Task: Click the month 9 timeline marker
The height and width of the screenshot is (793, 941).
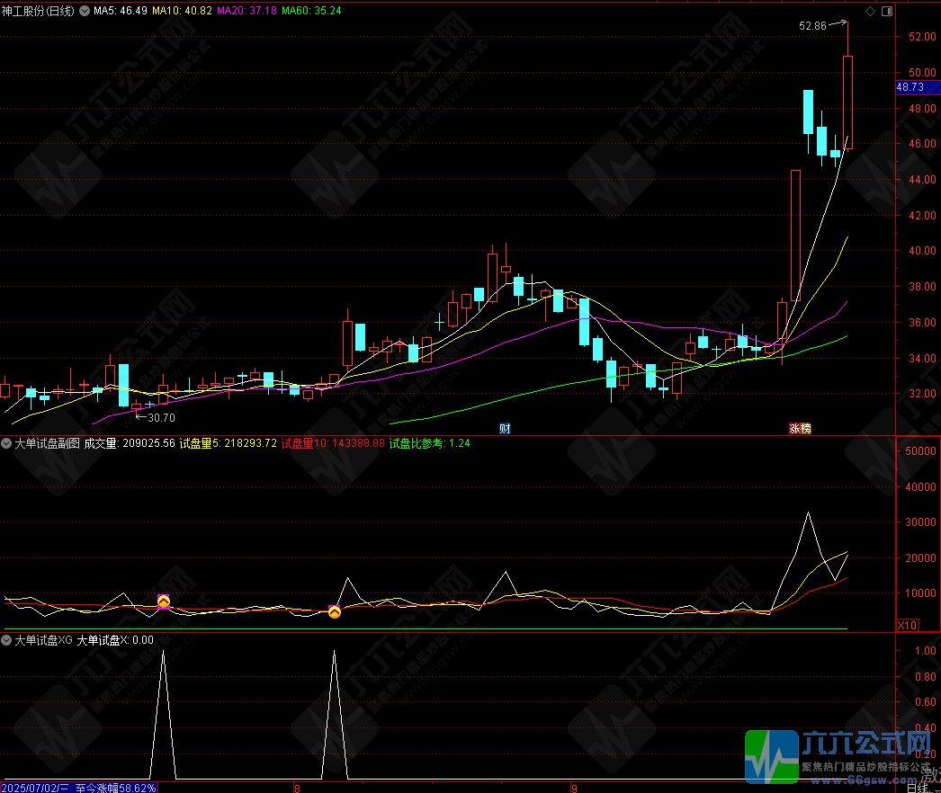Action: [573, 787]
